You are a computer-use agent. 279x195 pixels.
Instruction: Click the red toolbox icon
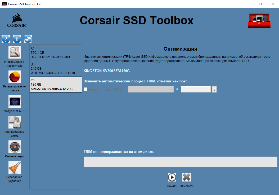click(259, 21)
